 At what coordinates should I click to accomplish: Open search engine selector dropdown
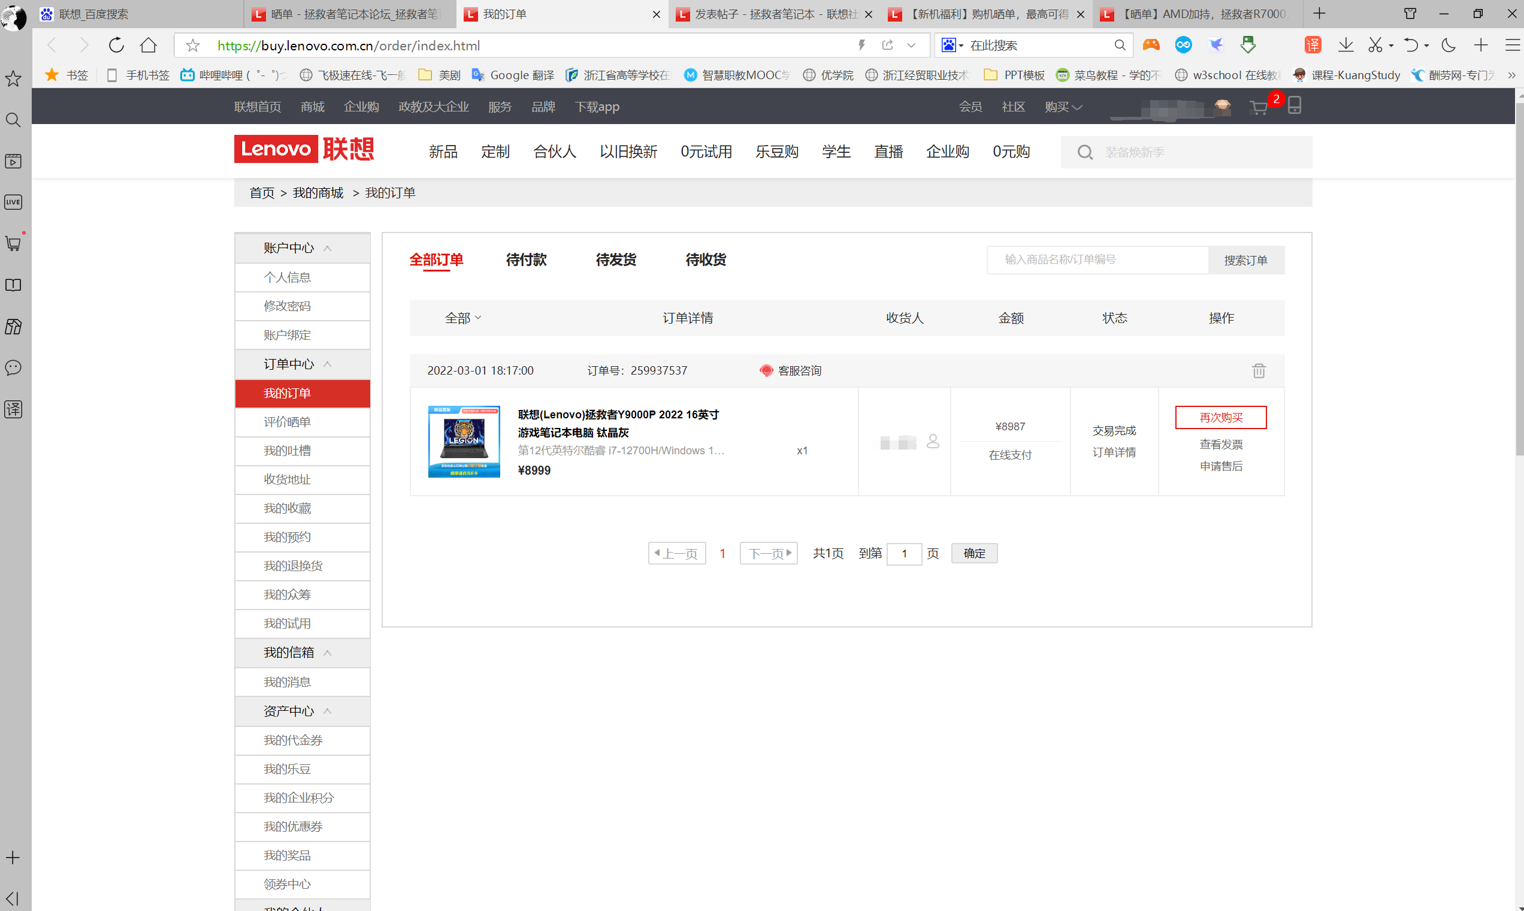coord(952,45)
